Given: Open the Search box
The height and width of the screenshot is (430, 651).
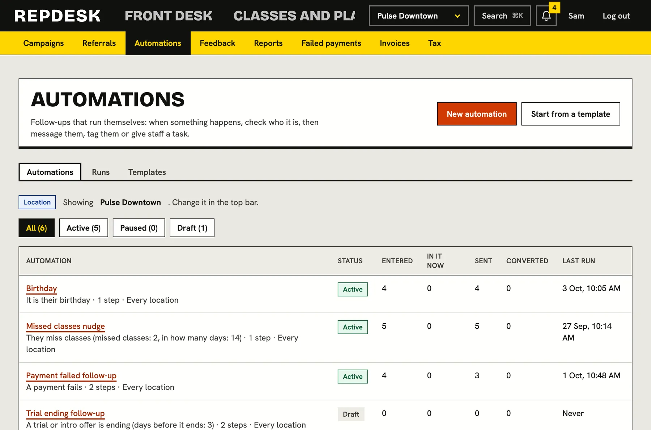Looking at the screenshot, I should click(x=502, y=16).
